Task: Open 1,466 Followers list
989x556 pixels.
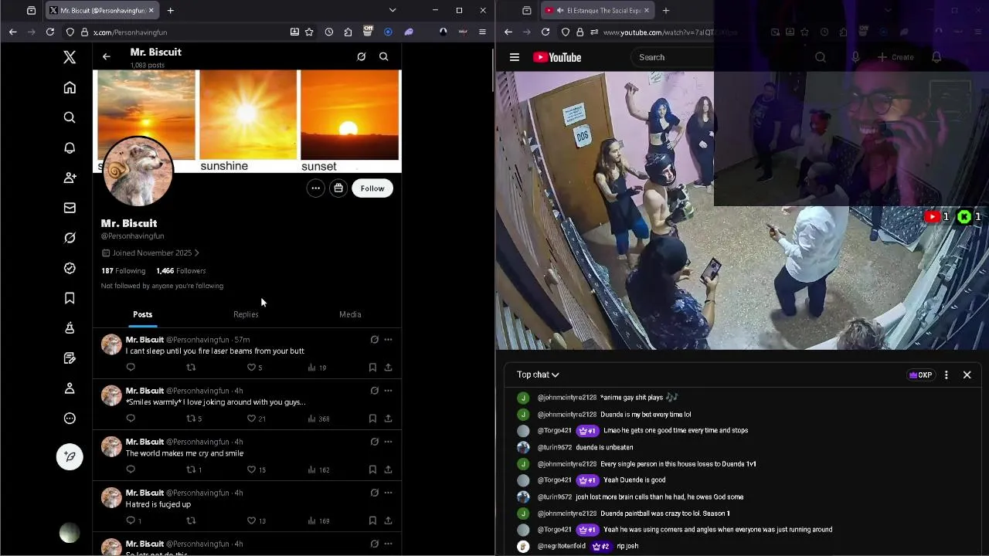Action: click(181, 271)
